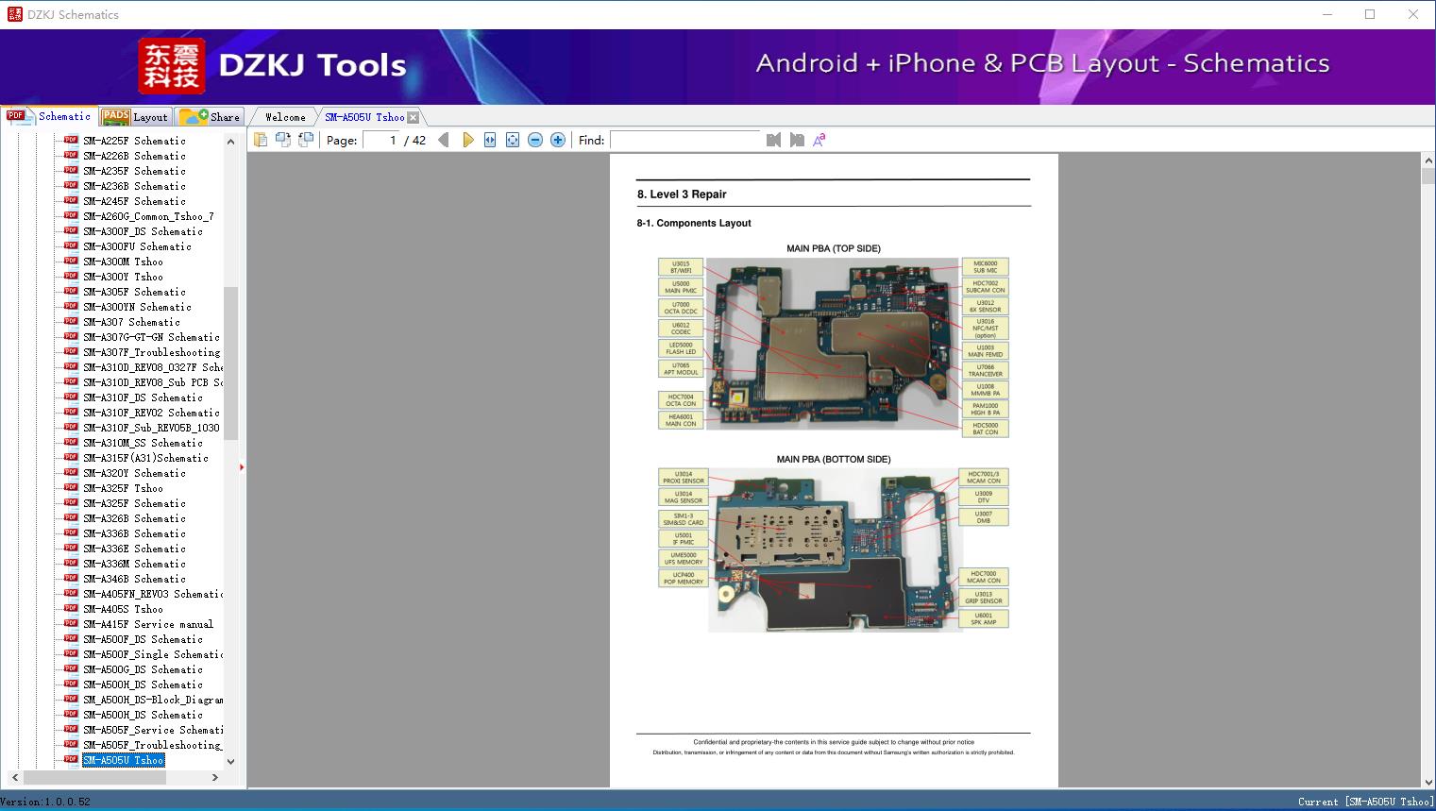This screenshot has height=811, width=1436.
Task: Select SM-A500G_DS Schematic
Action: 143,669
